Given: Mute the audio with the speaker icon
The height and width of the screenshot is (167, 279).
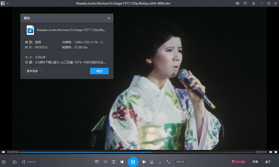Looking at the screenshot, I should coord(23,162).
